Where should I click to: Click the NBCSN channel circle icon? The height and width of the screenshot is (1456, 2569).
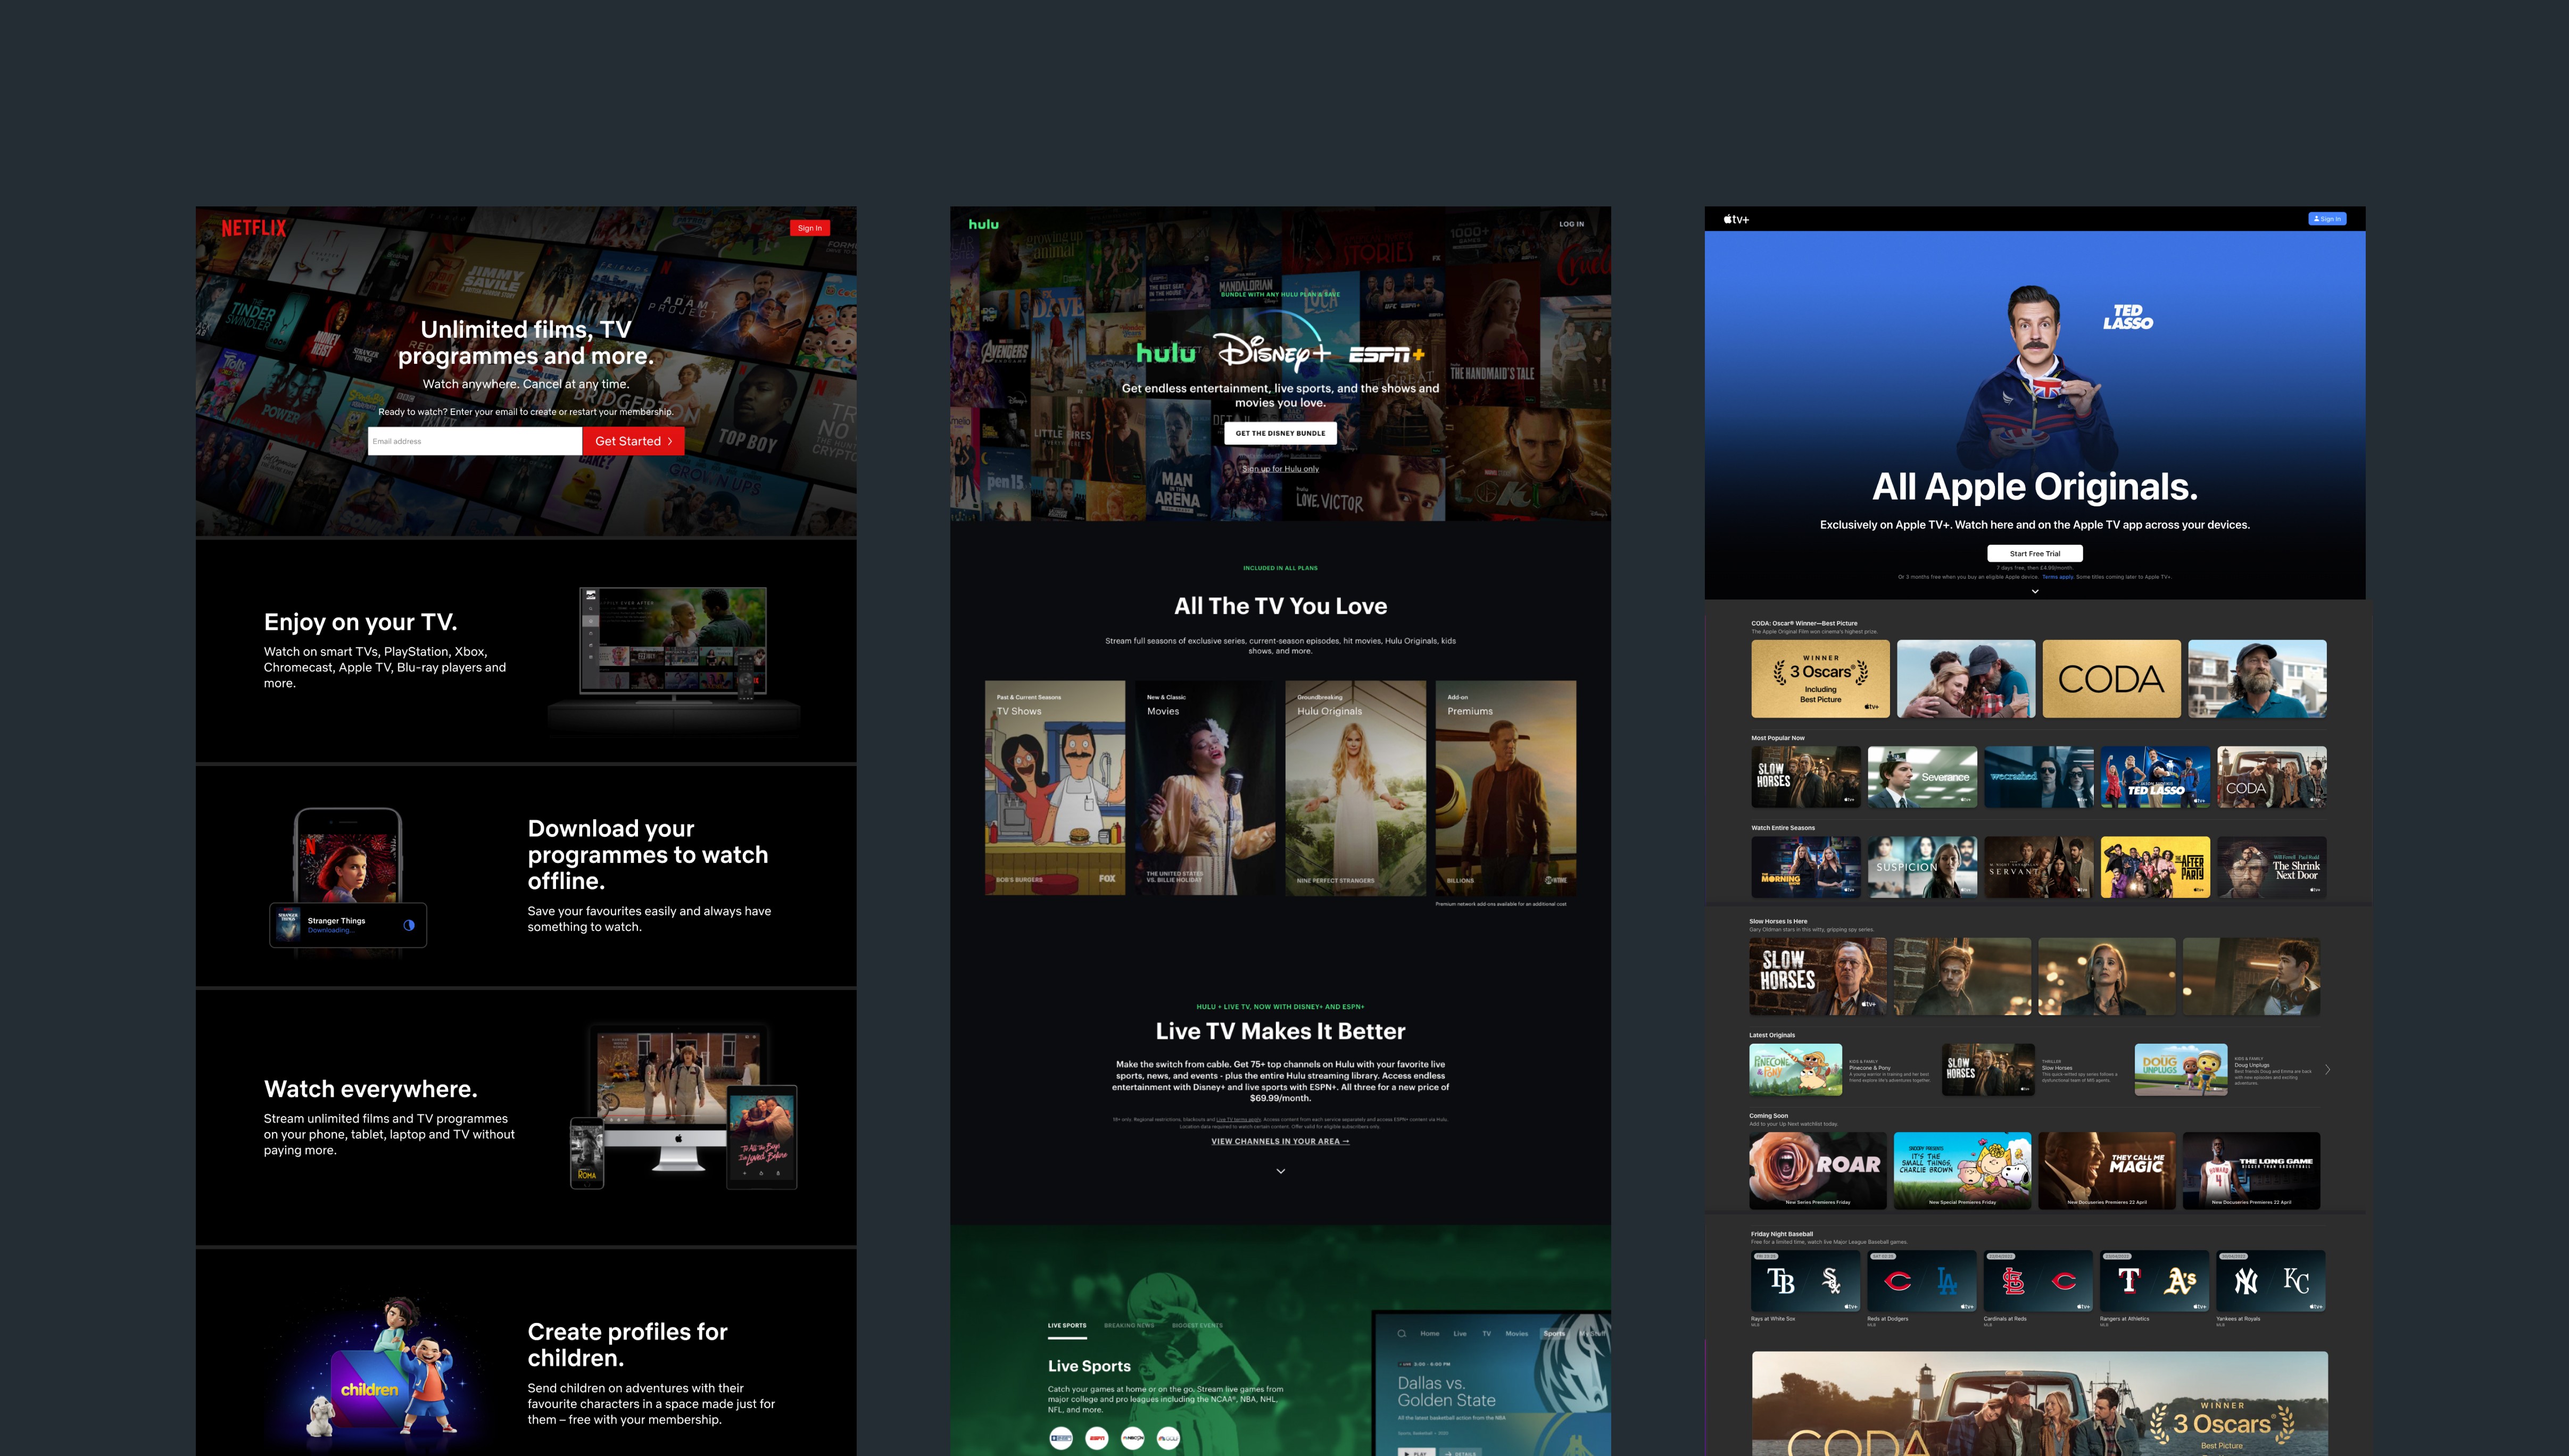point(1132,1438)
